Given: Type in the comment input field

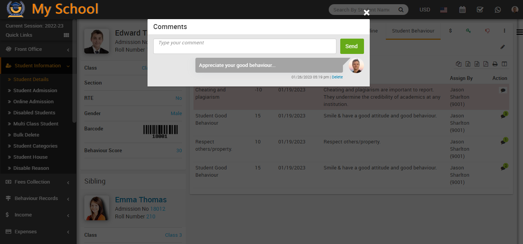Looking at the screenshot, I should tap(244, 46).
